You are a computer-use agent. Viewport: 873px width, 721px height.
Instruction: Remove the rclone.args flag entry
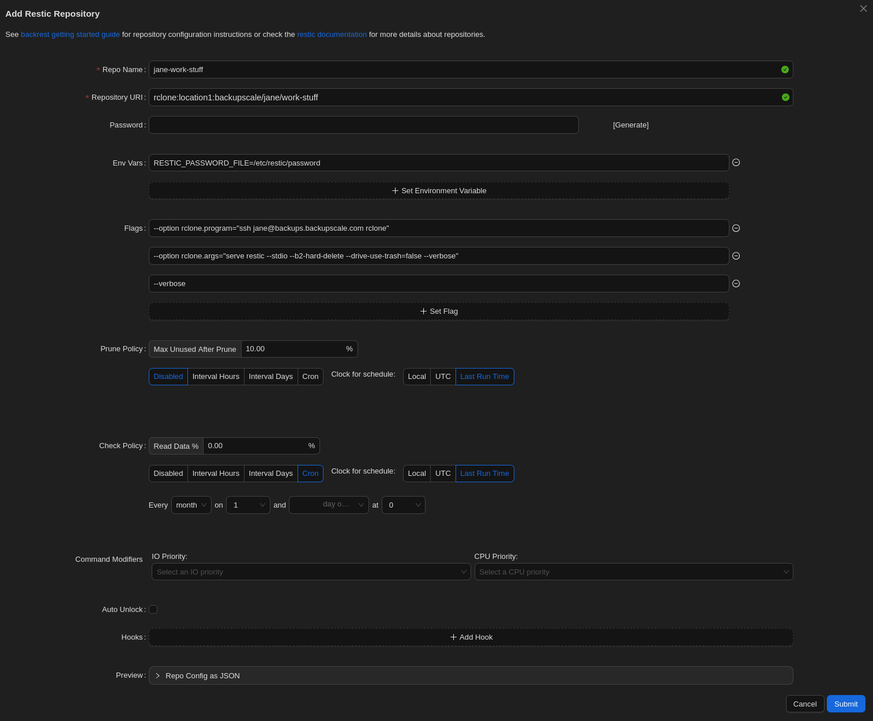(x=736, y=256)
